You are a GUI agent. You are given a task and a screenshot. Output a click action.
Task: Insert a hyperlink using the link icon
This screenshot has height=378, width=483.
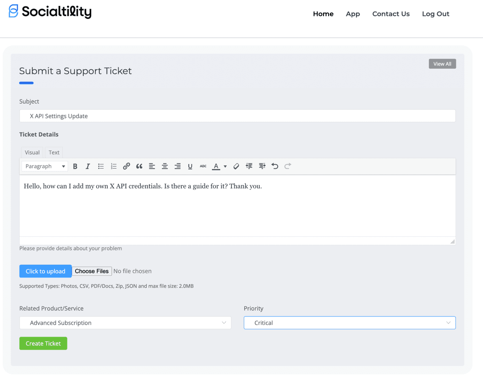pos(126,166)
